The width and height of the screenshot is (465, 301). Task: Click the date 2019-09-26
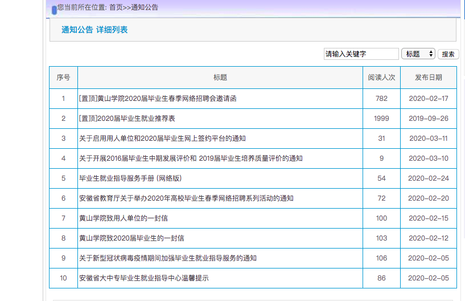click(429, 118)
